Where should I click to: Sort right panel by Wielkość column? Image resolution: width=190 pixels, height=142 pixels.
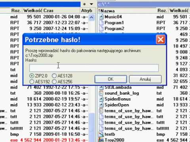click(179, 11)
